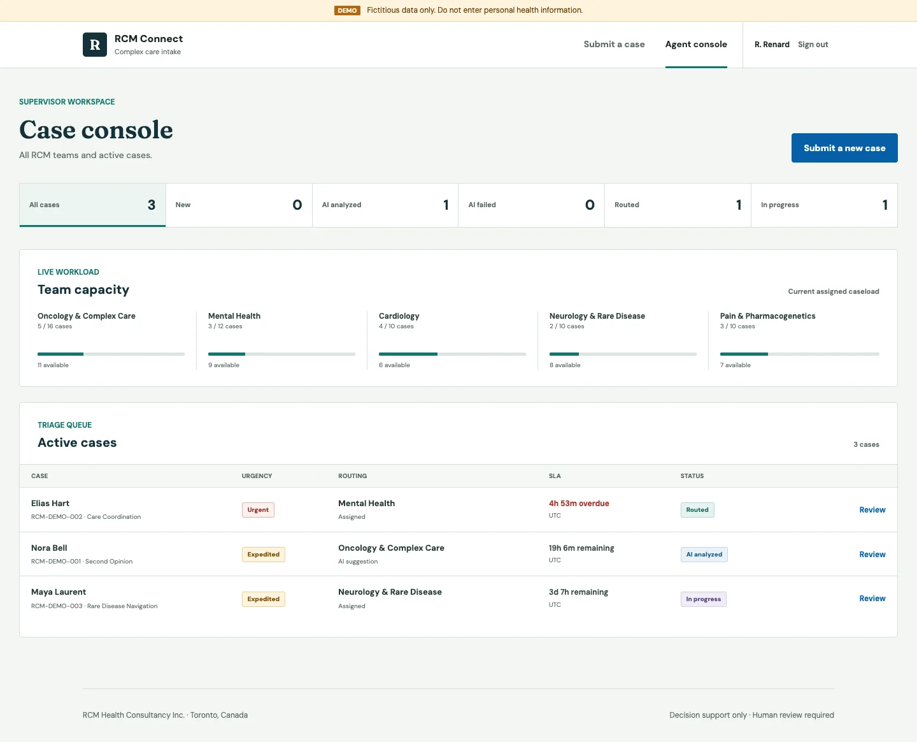Viewport: 917px width, 742px height.
Task: Review the Maya Laurent case
Action: pyautogui.click(x=872, y=599)
